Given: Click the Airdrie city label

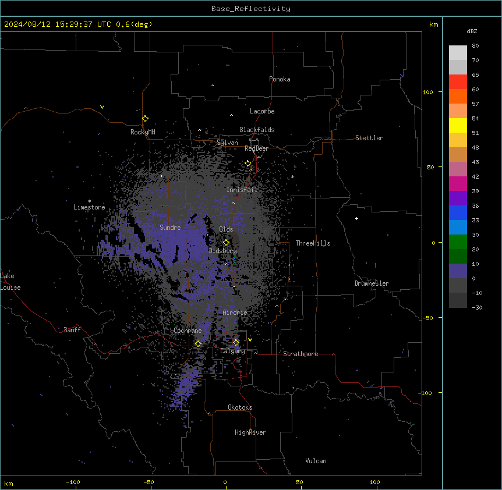Looking at the screenshot, I should 235,313.
